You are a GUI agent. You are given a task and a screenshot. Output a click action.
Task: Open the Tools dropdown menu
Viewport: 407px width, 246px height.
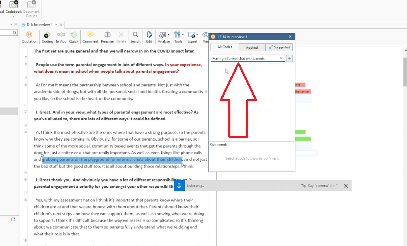tap(178, 37)
